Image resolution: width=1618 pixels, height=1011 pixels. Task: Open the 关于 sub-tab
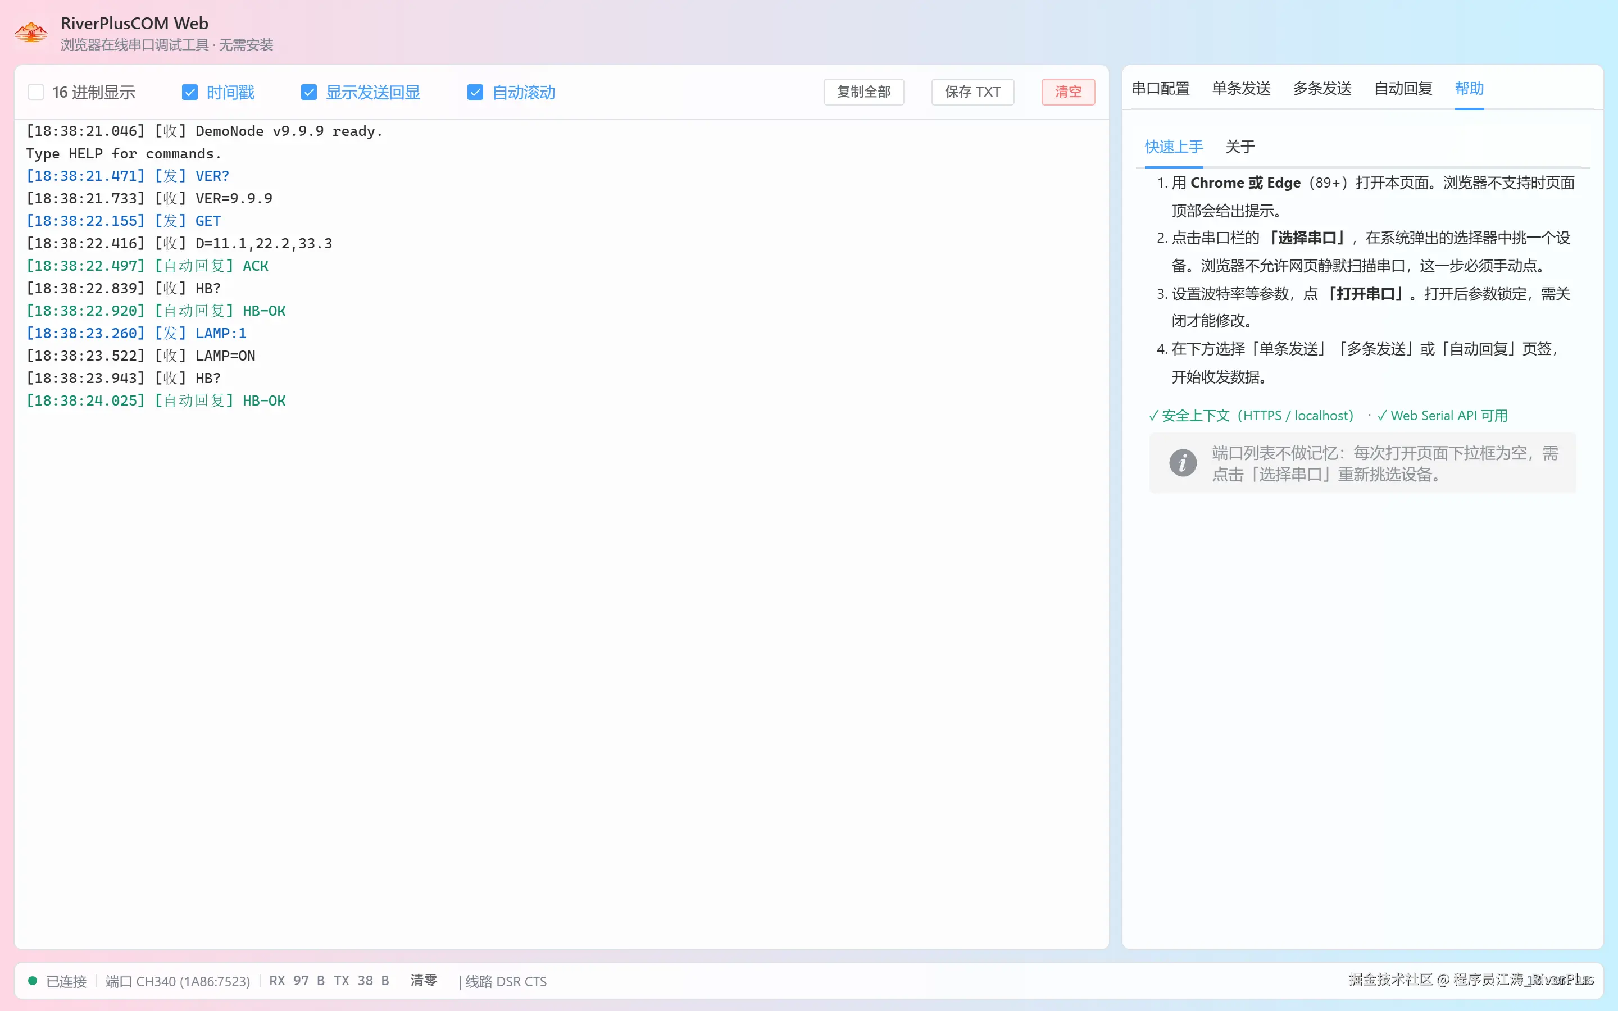click(1239, 147)
